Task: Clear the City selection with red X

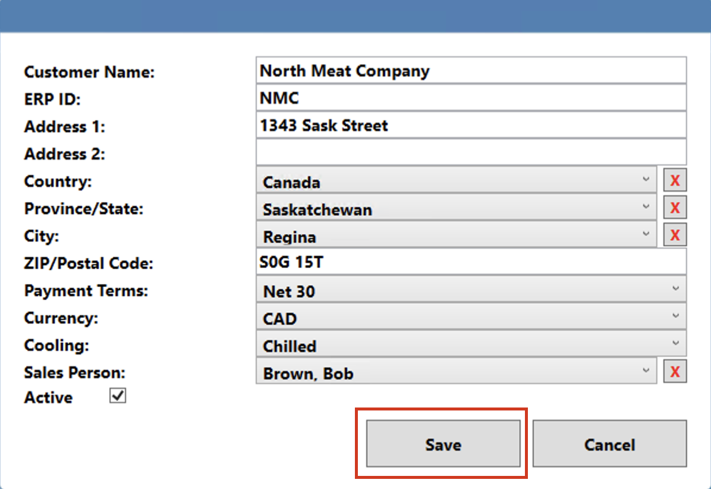Action: point(675,235)
